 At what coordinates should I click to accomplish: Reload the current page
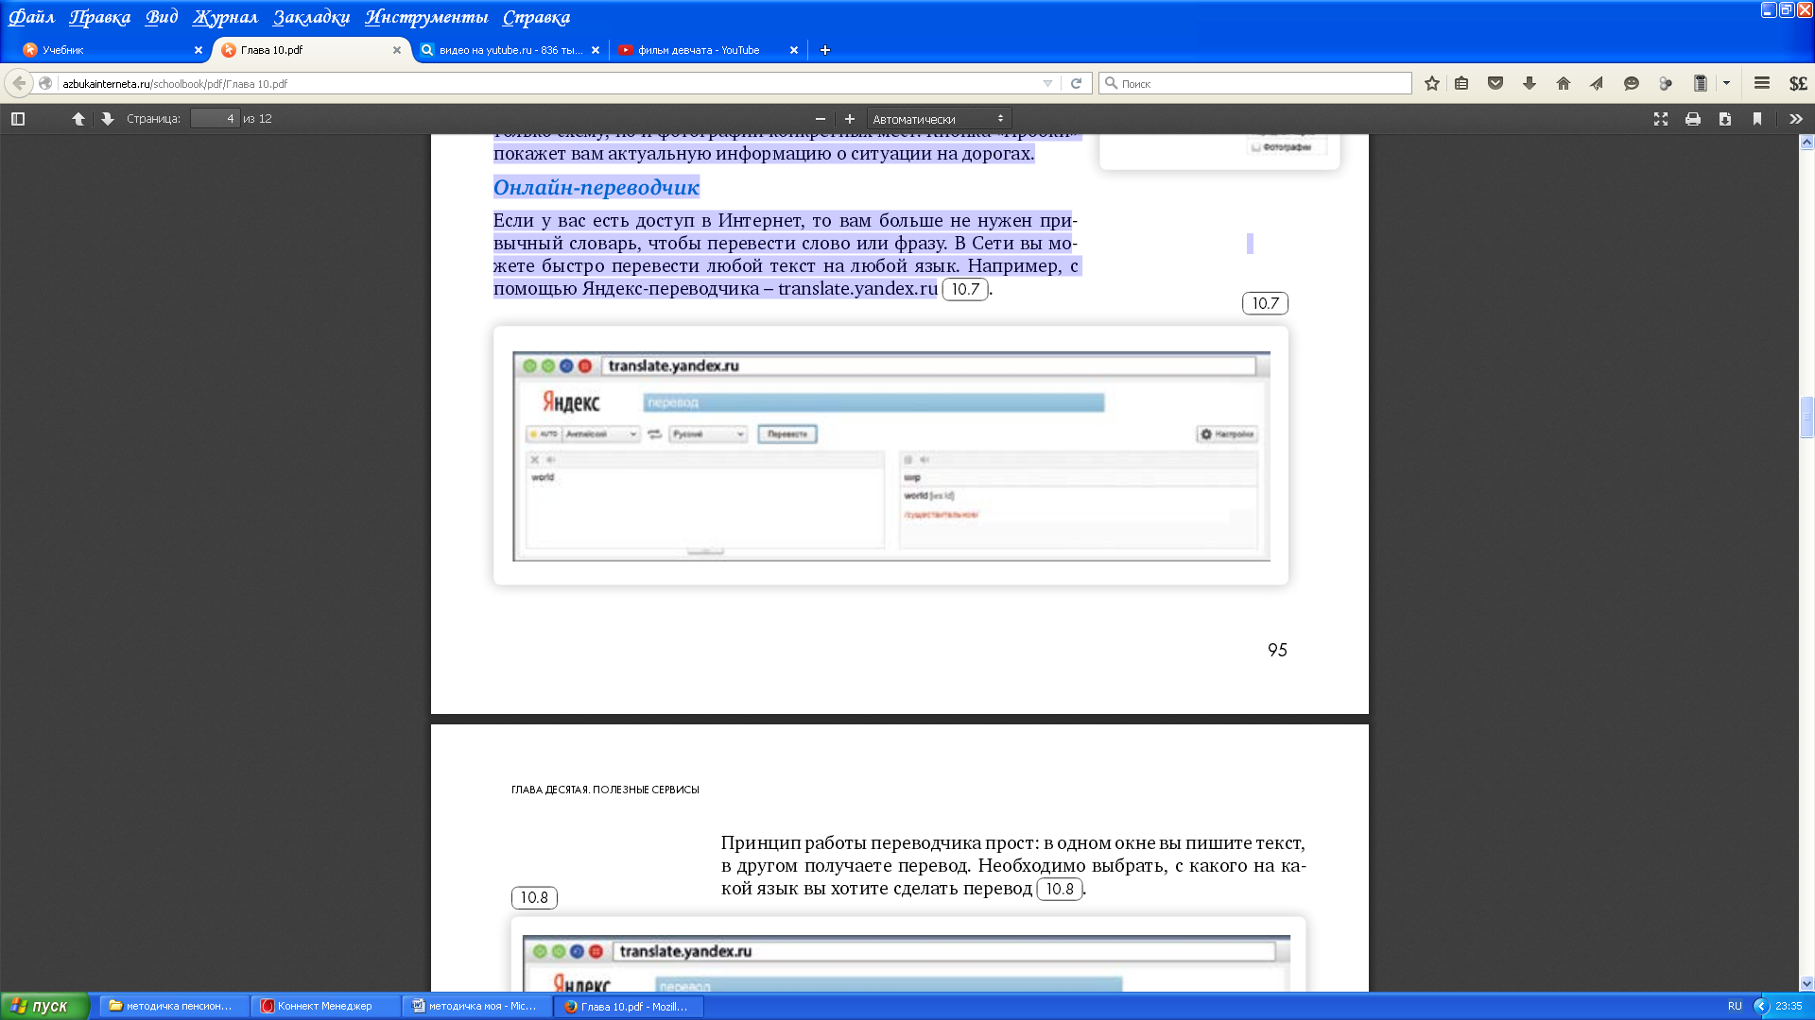click(1076, 84)
